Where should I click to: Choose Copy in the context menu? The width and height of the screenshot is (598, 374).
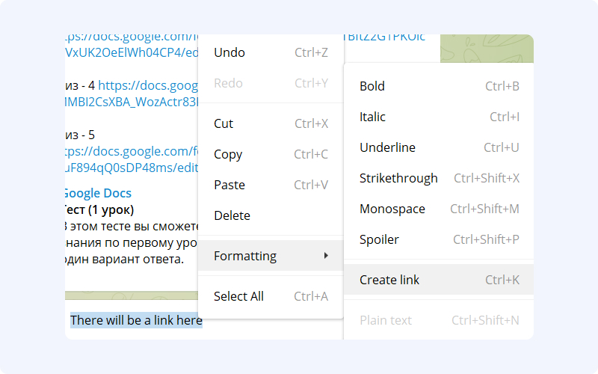tap(271, 154)
